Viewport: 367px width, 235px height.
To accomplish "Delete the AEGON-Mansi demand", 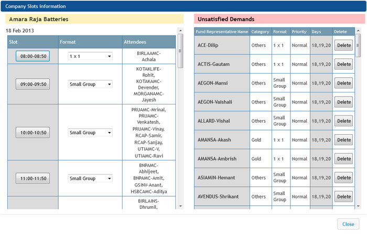I will pos(343,83).
